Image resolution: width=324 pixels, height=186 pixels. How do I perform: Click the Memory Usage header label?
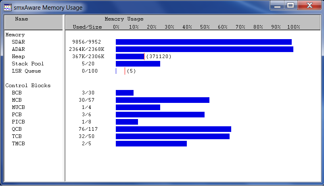coord(124,19)
